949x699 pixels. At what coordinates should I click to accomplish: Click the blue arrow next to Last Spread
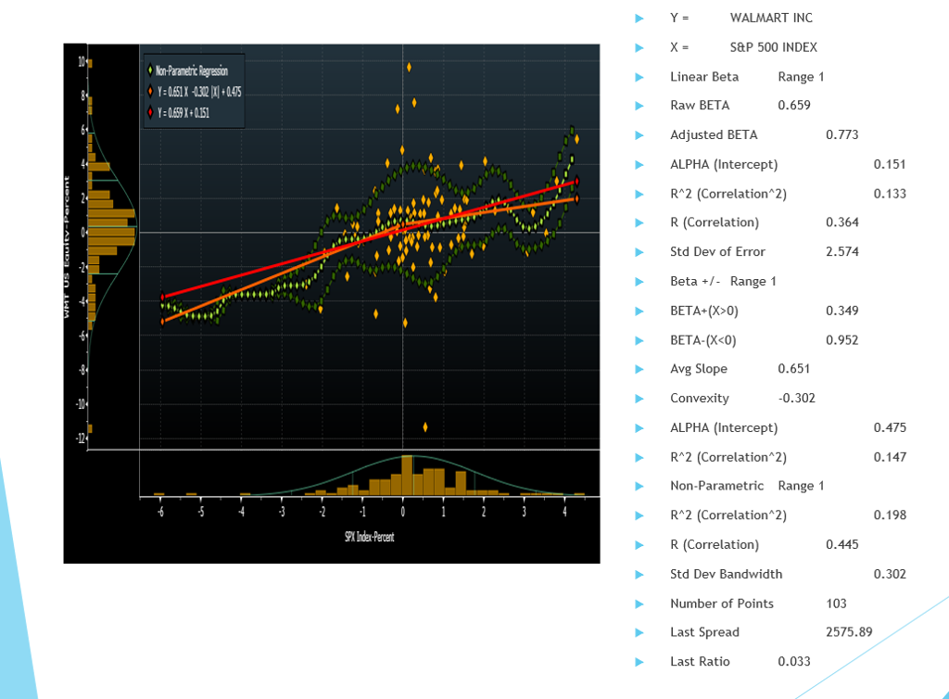point(639,632)
